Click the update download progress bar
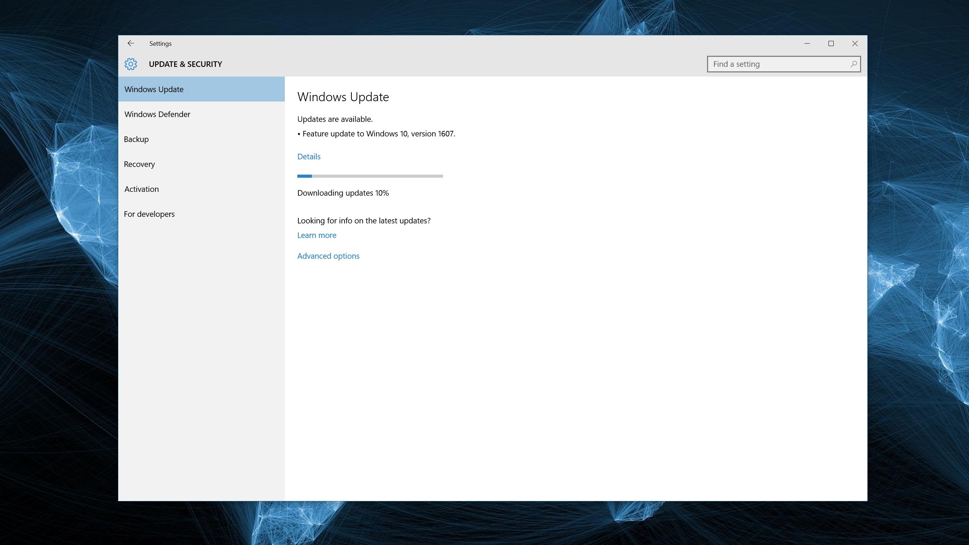 click(x=370, y=176)
